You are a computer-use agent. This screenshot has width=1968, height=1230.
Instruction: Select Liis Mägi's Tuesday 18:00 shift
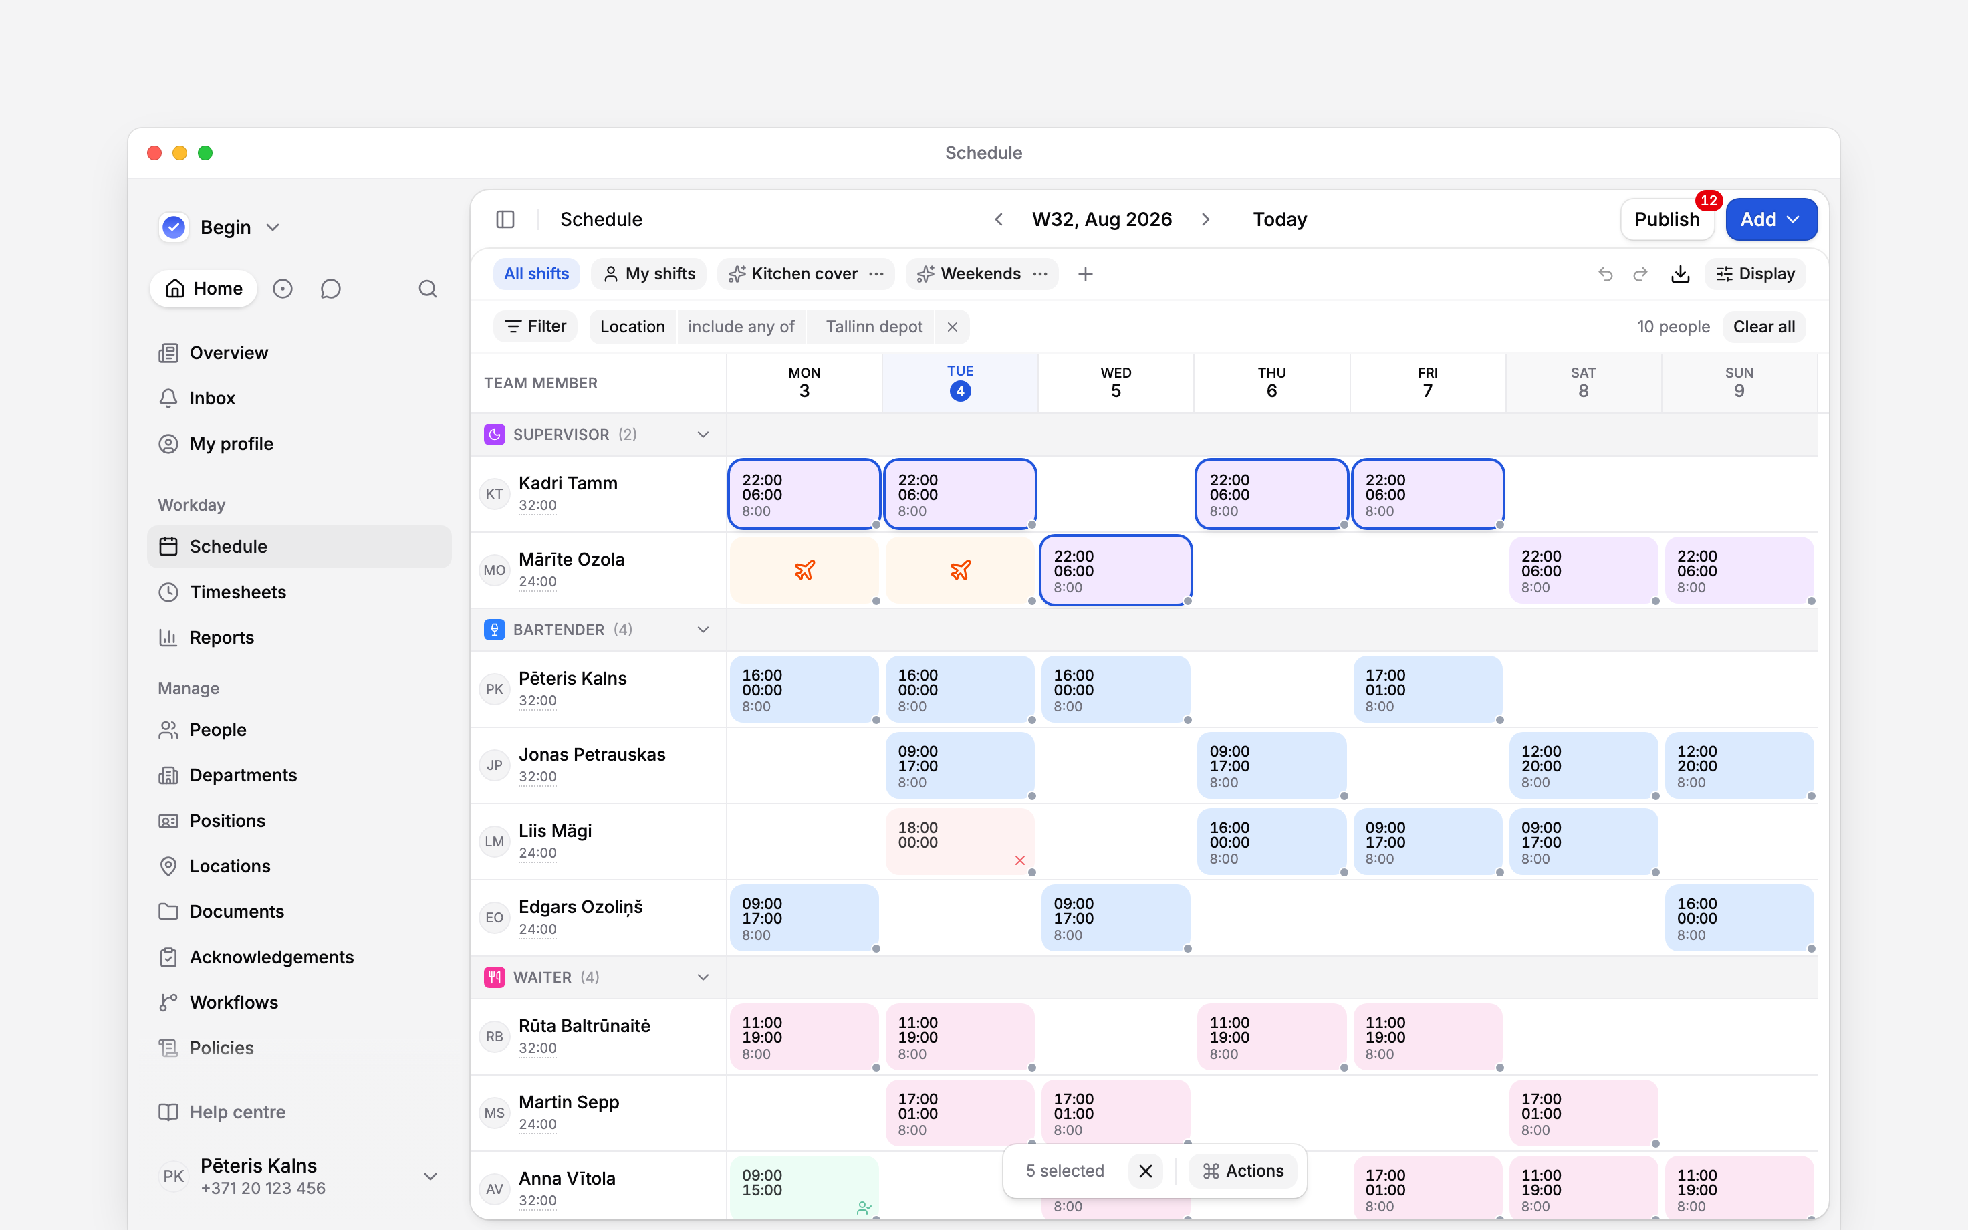point(961,842)
